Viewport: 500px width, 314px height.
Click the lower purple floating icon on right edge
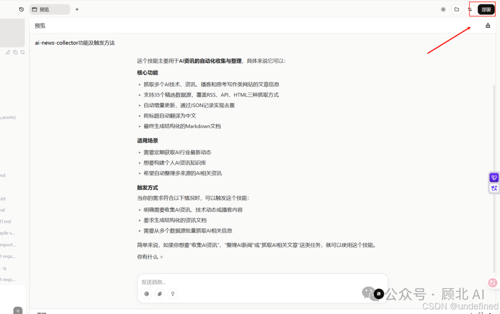tap(494, 188)
